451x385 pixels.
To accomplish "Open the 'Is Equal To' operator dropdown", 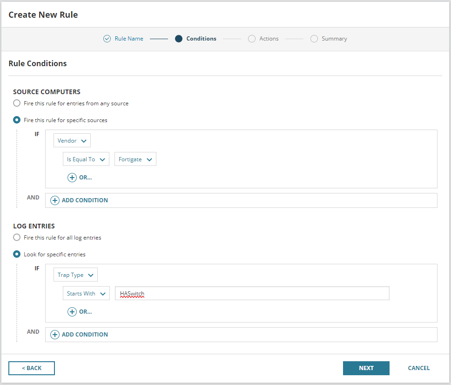I will (86, 159).
